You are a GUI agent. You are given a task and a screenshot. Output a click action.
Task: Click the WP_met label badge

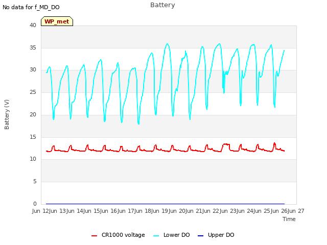point(57,21)
